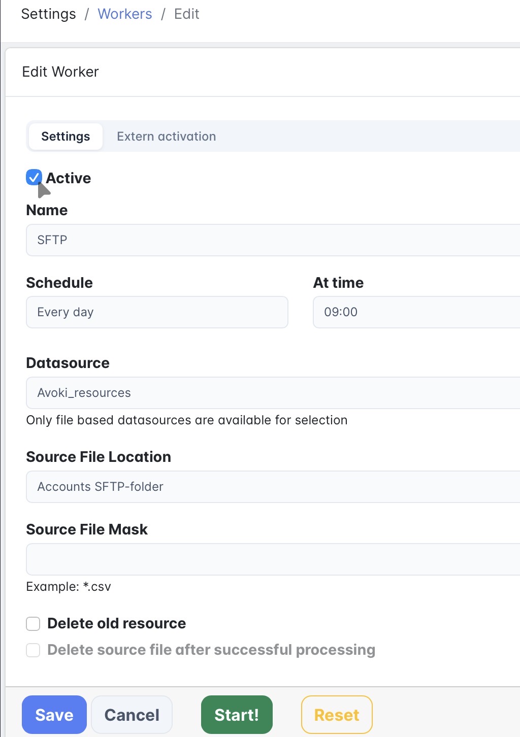520x737 pixels.
Task: Click the At time field showing 09:00
Action: click(x=416, y=312)
